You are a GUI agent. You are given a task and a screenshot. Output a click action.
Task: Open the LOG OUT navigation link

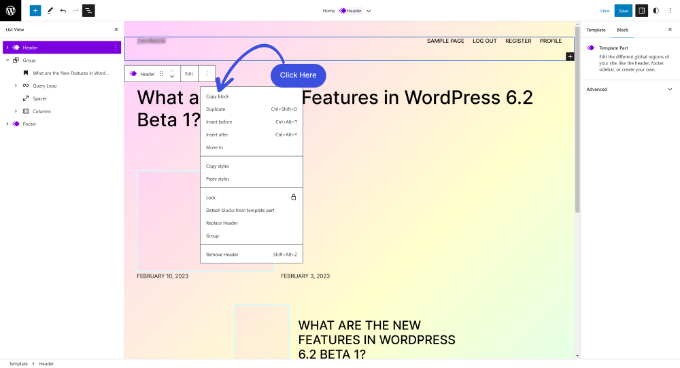(x=484, y=41)
